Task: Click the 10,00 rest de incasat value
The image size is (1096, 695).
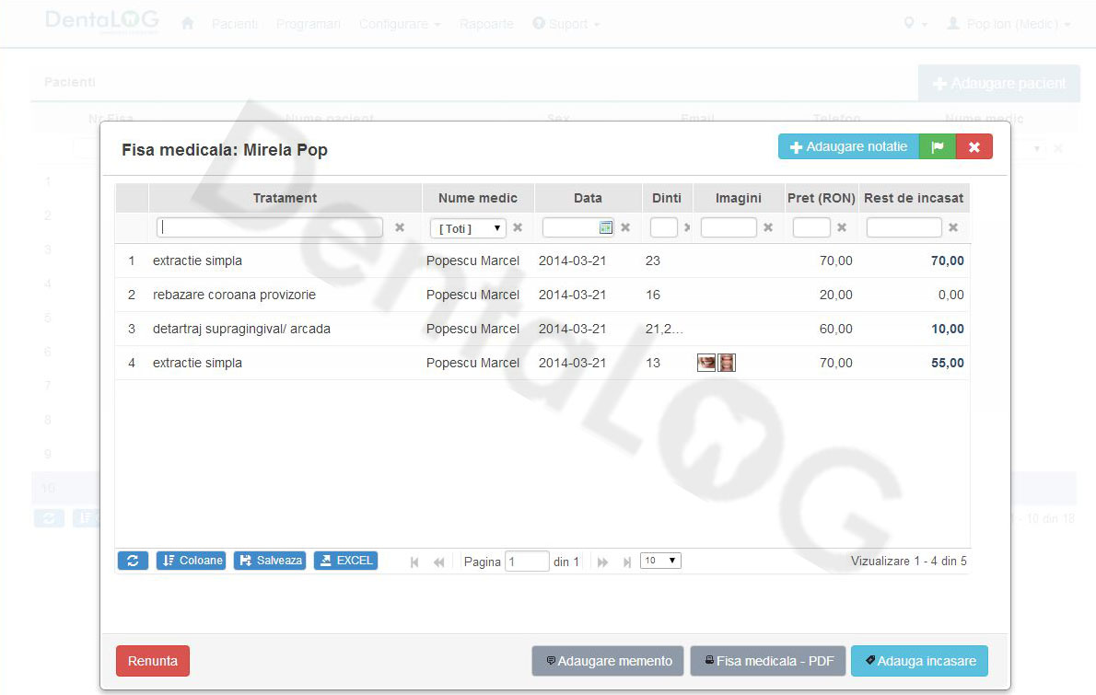Action: (x=947, y=329)
